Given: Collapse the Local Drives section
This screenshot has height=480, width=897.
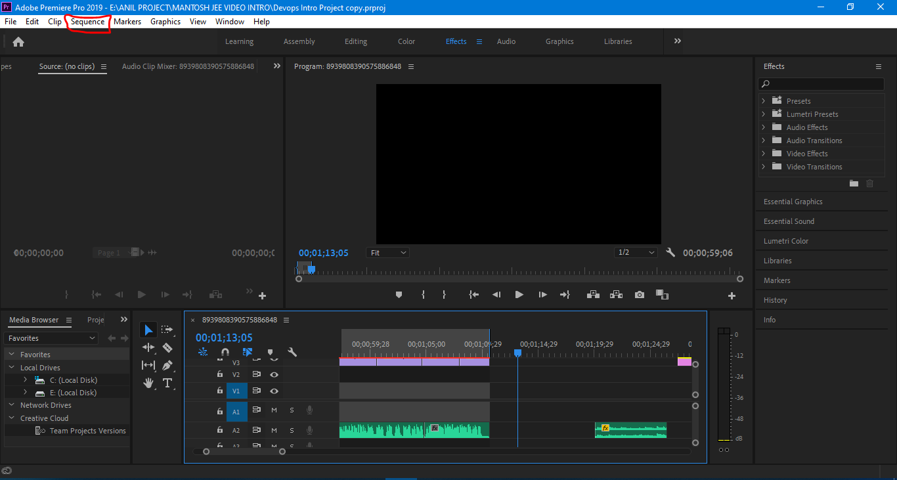Looking at the screenshot, I should coord(11,368).
